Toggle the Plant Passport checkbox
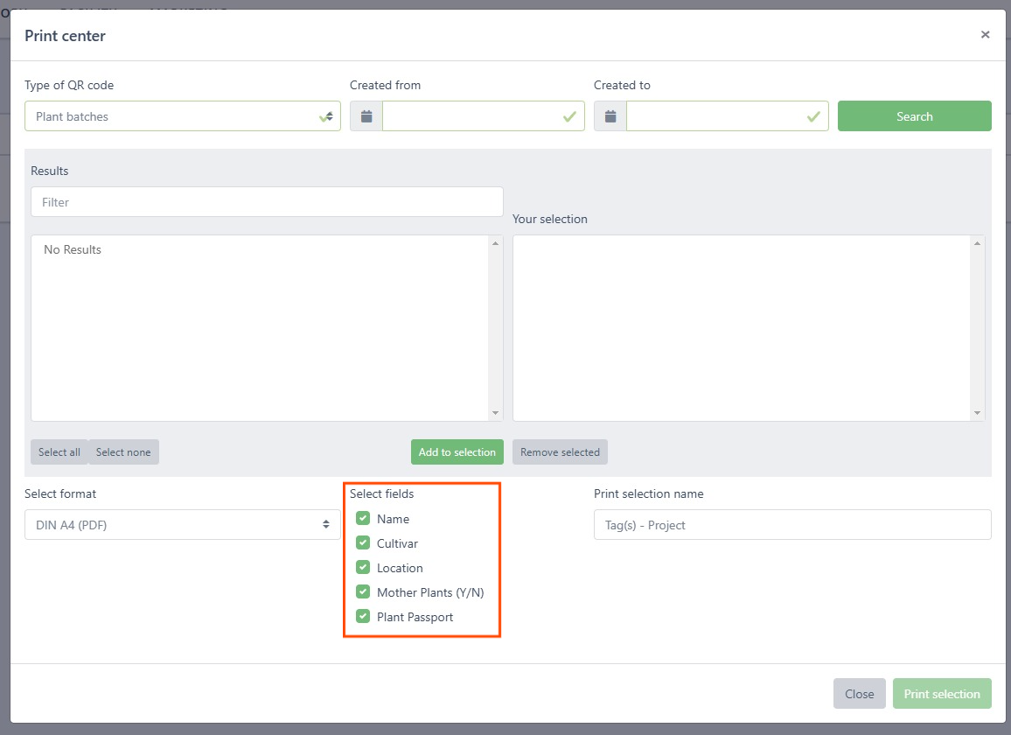1011x735 pixels. coord(363,617)
